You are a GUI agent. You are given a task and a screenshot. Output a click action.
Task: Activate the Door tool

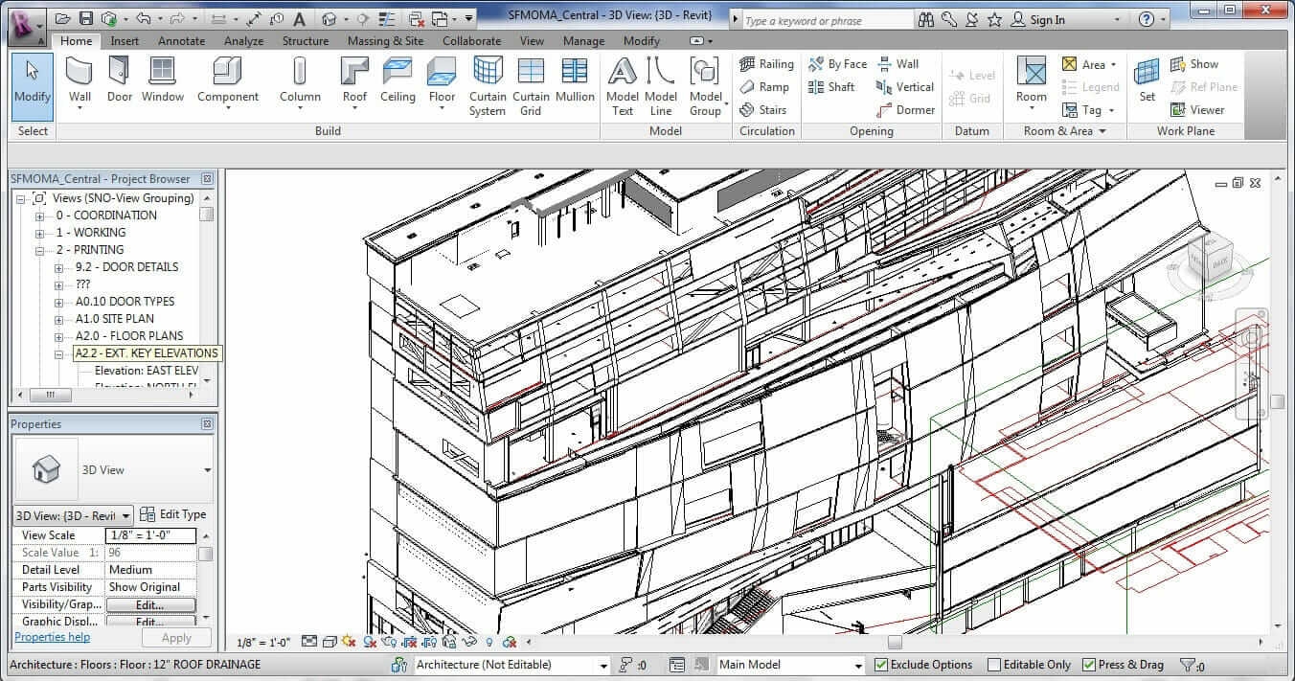[x=119, y=81]
